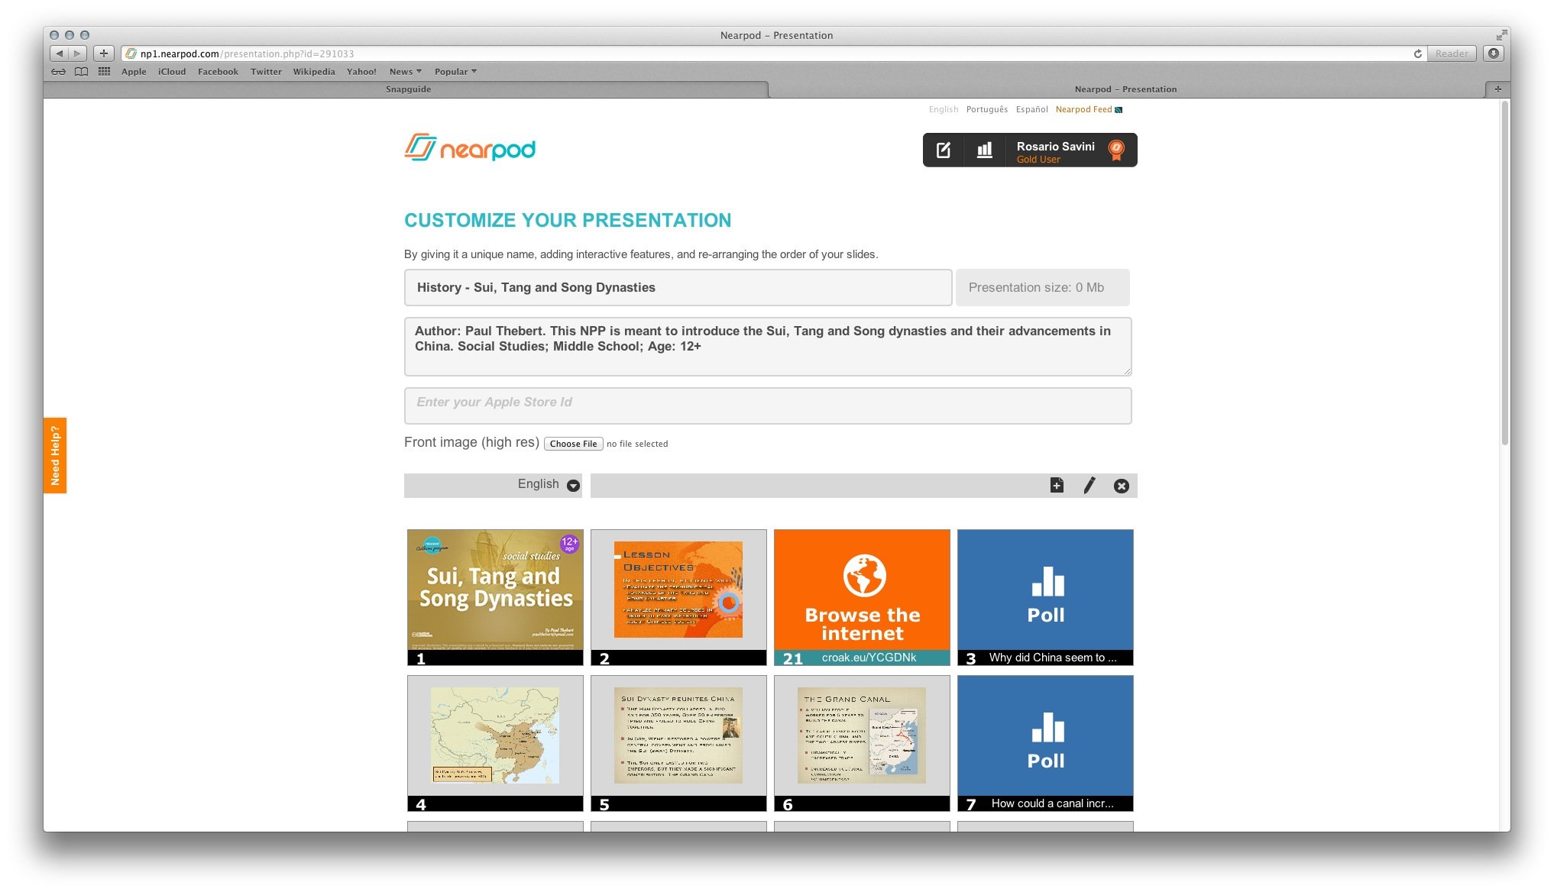Click the edit pencil icon

pos(1089,486)
